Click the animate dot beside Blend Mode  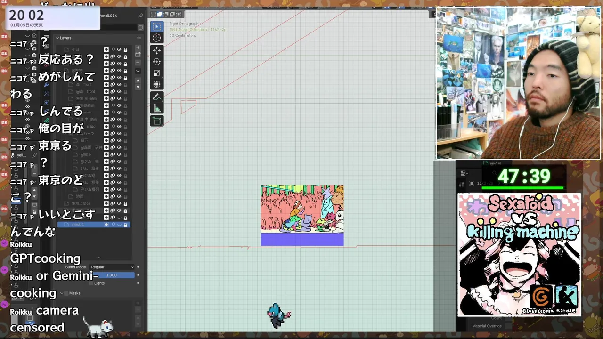(138, 267)
